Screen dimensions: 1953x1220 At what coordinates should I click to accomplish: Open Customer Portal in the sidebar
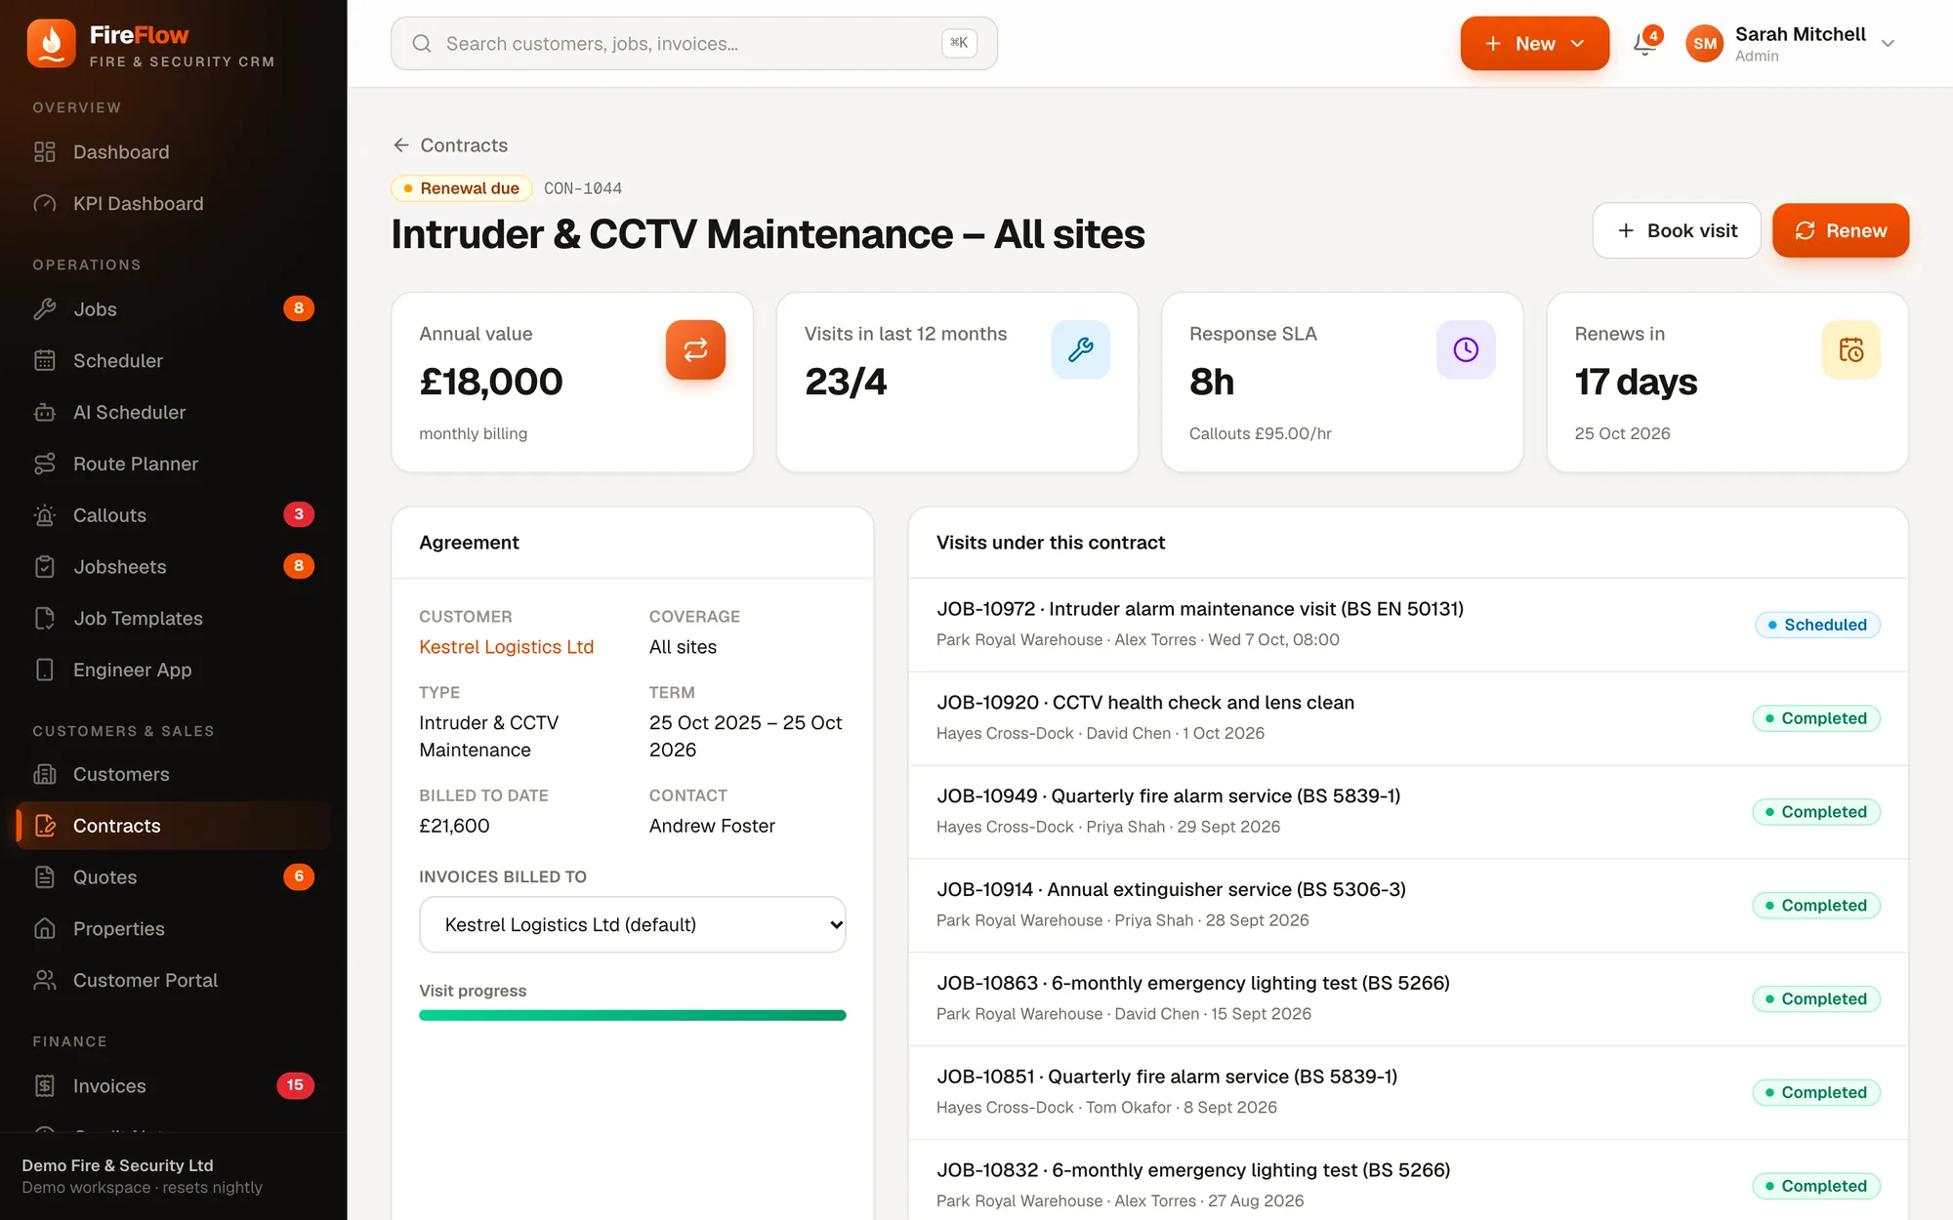(x=174, y=981)
